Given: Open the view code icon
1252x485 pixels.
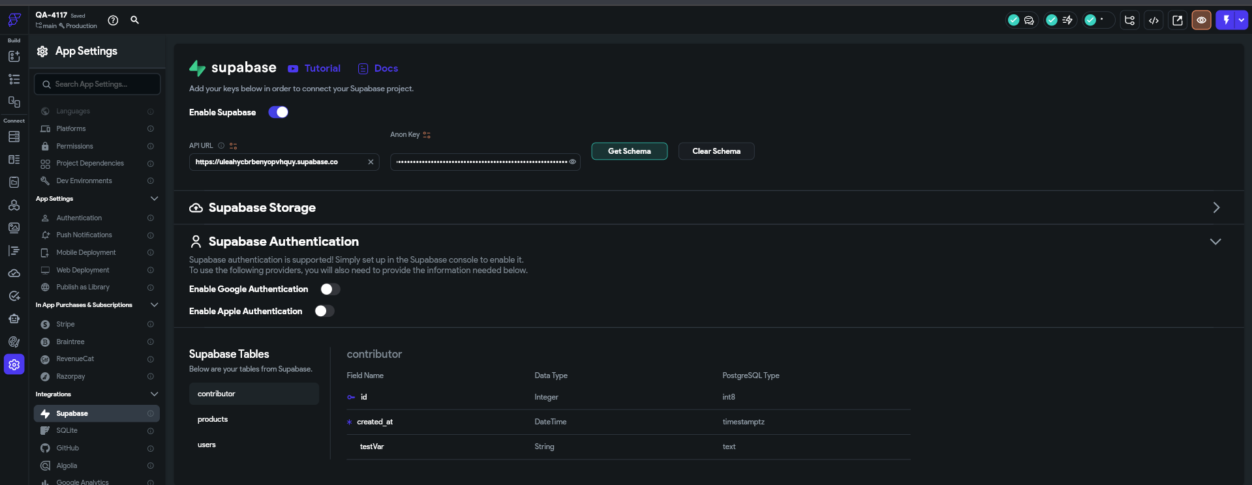Looking at the screenshot, I should pos(1153,20).
